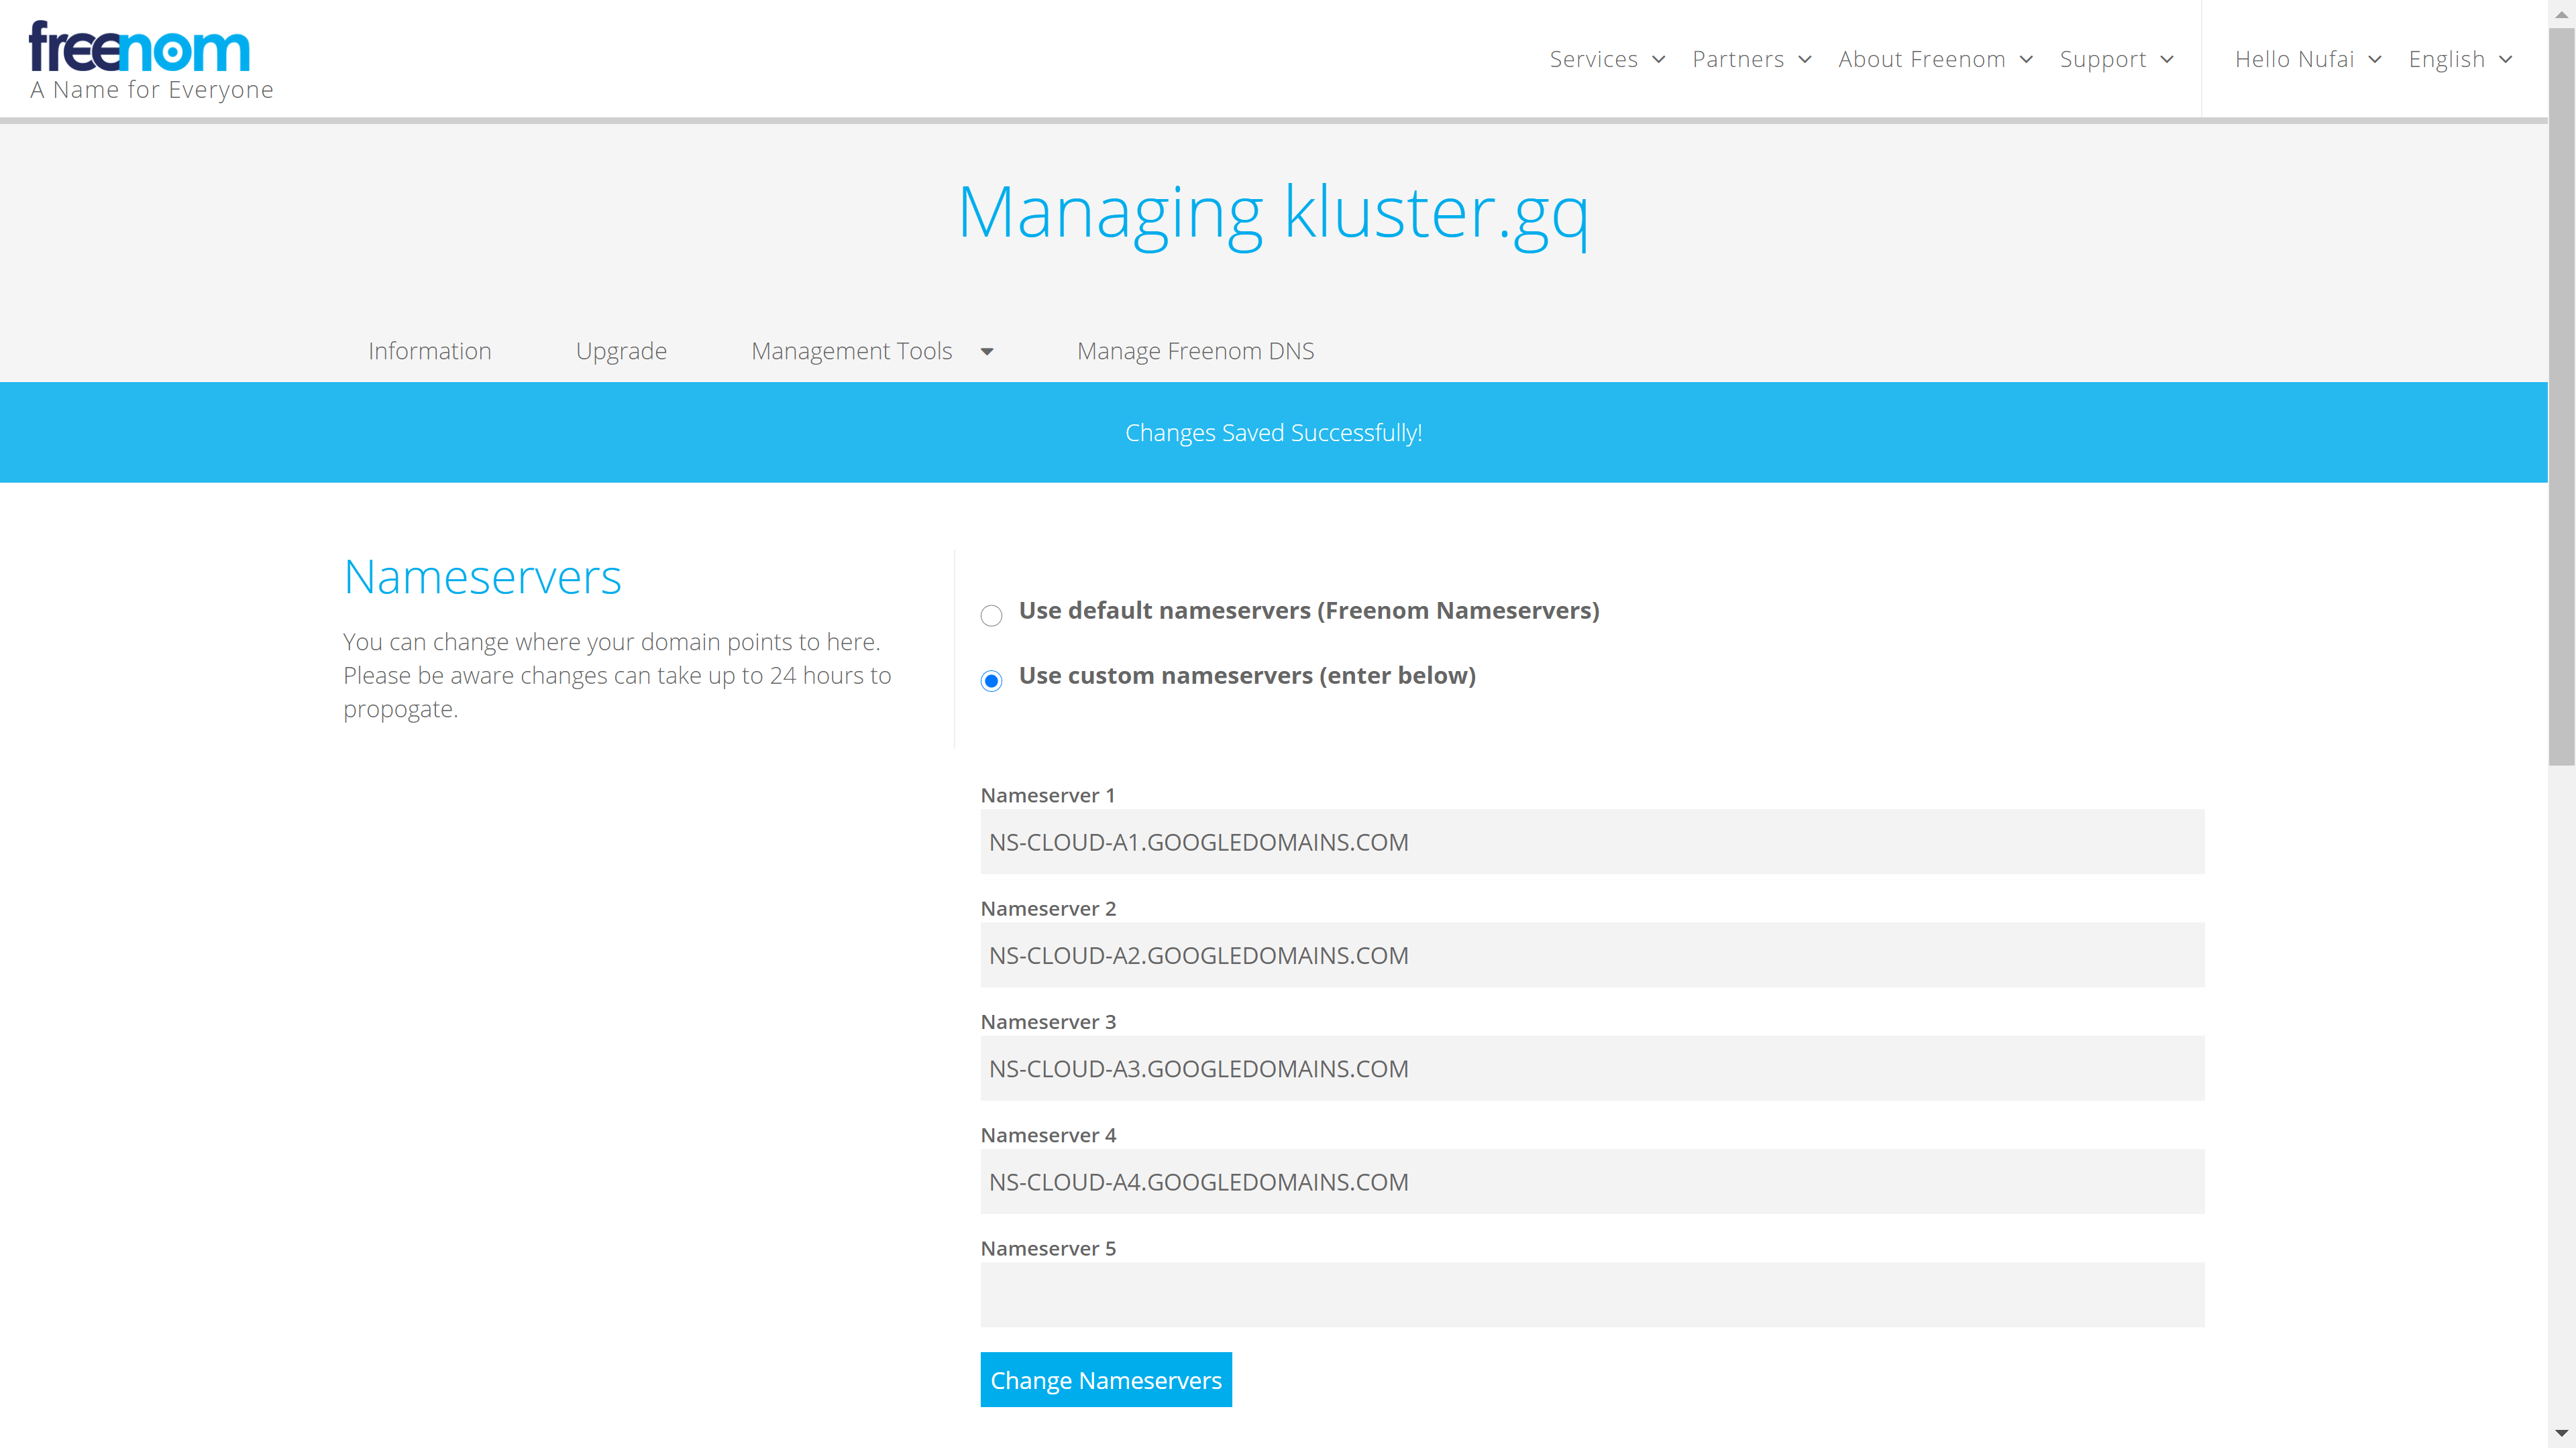
Task: Click the scrollbar down arrow
Action: point(2561,1434)
